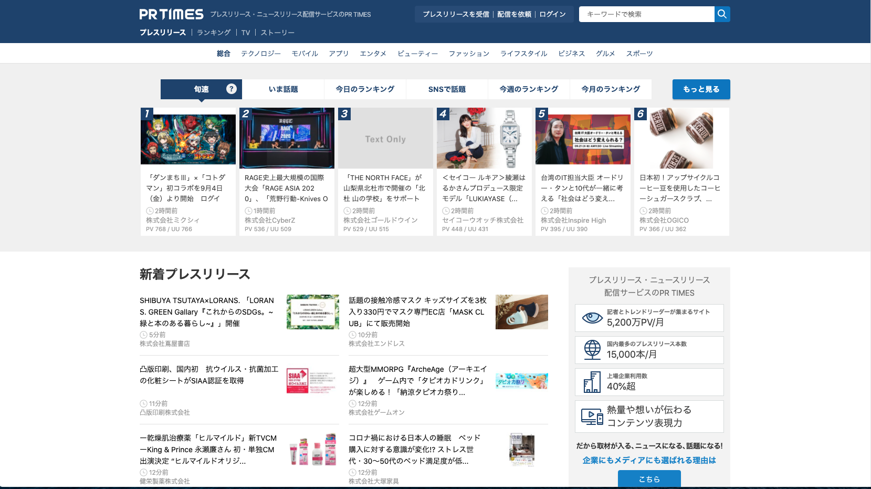Open the アプリ category
871x489 pixels.
point(339,54)
